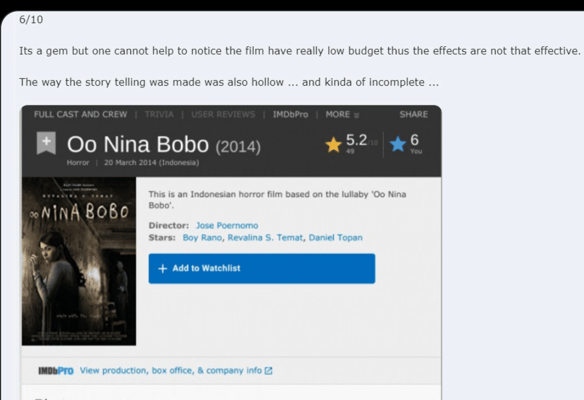Click the watchlist bookmark ribbon icon
The height and width of the screenshot is (400, 584).
[x=46, y=143]
